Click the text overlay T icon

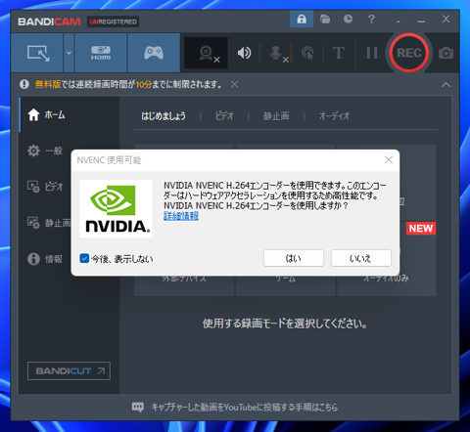[339, 53]
